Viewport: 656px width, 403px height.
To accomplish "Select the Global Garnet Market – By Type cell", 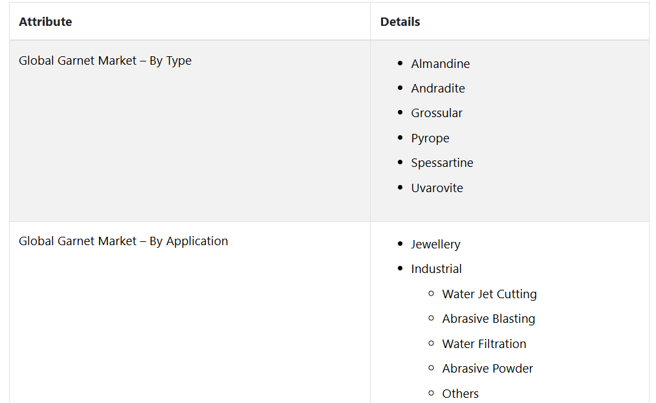I will pyautogui.click(x=105, y=61).
